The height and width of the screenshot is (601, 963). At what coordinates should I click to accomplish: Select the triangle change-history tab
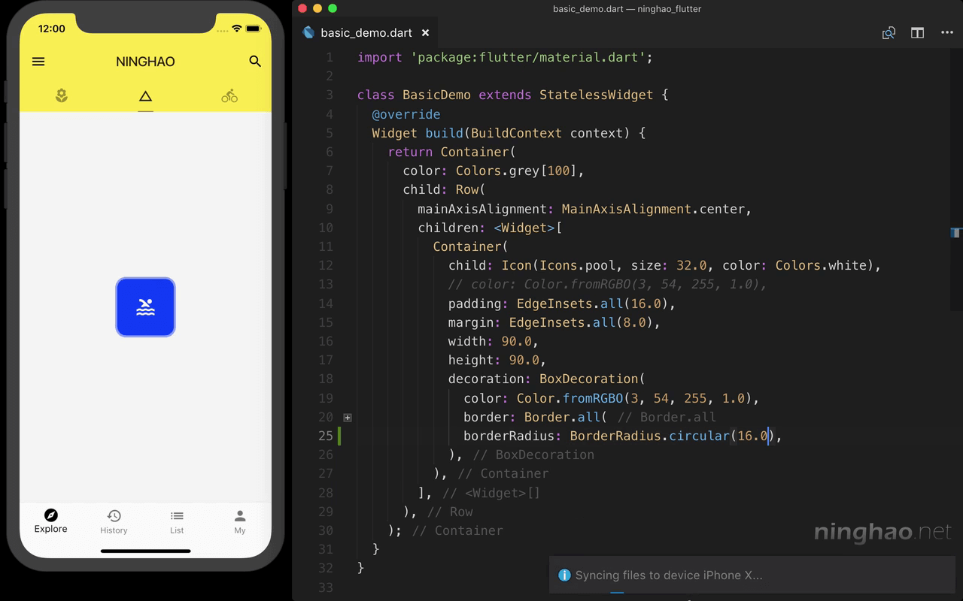145,95
